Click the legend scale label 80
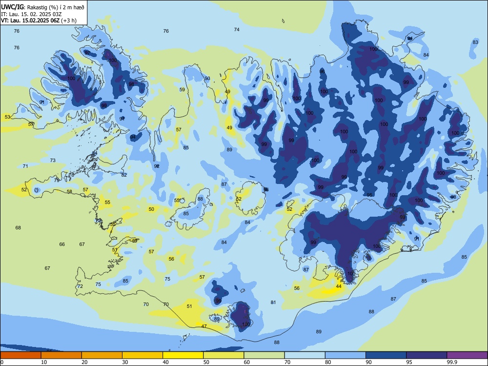Screen dimensions: 488x366 click(x=328, y=362)
